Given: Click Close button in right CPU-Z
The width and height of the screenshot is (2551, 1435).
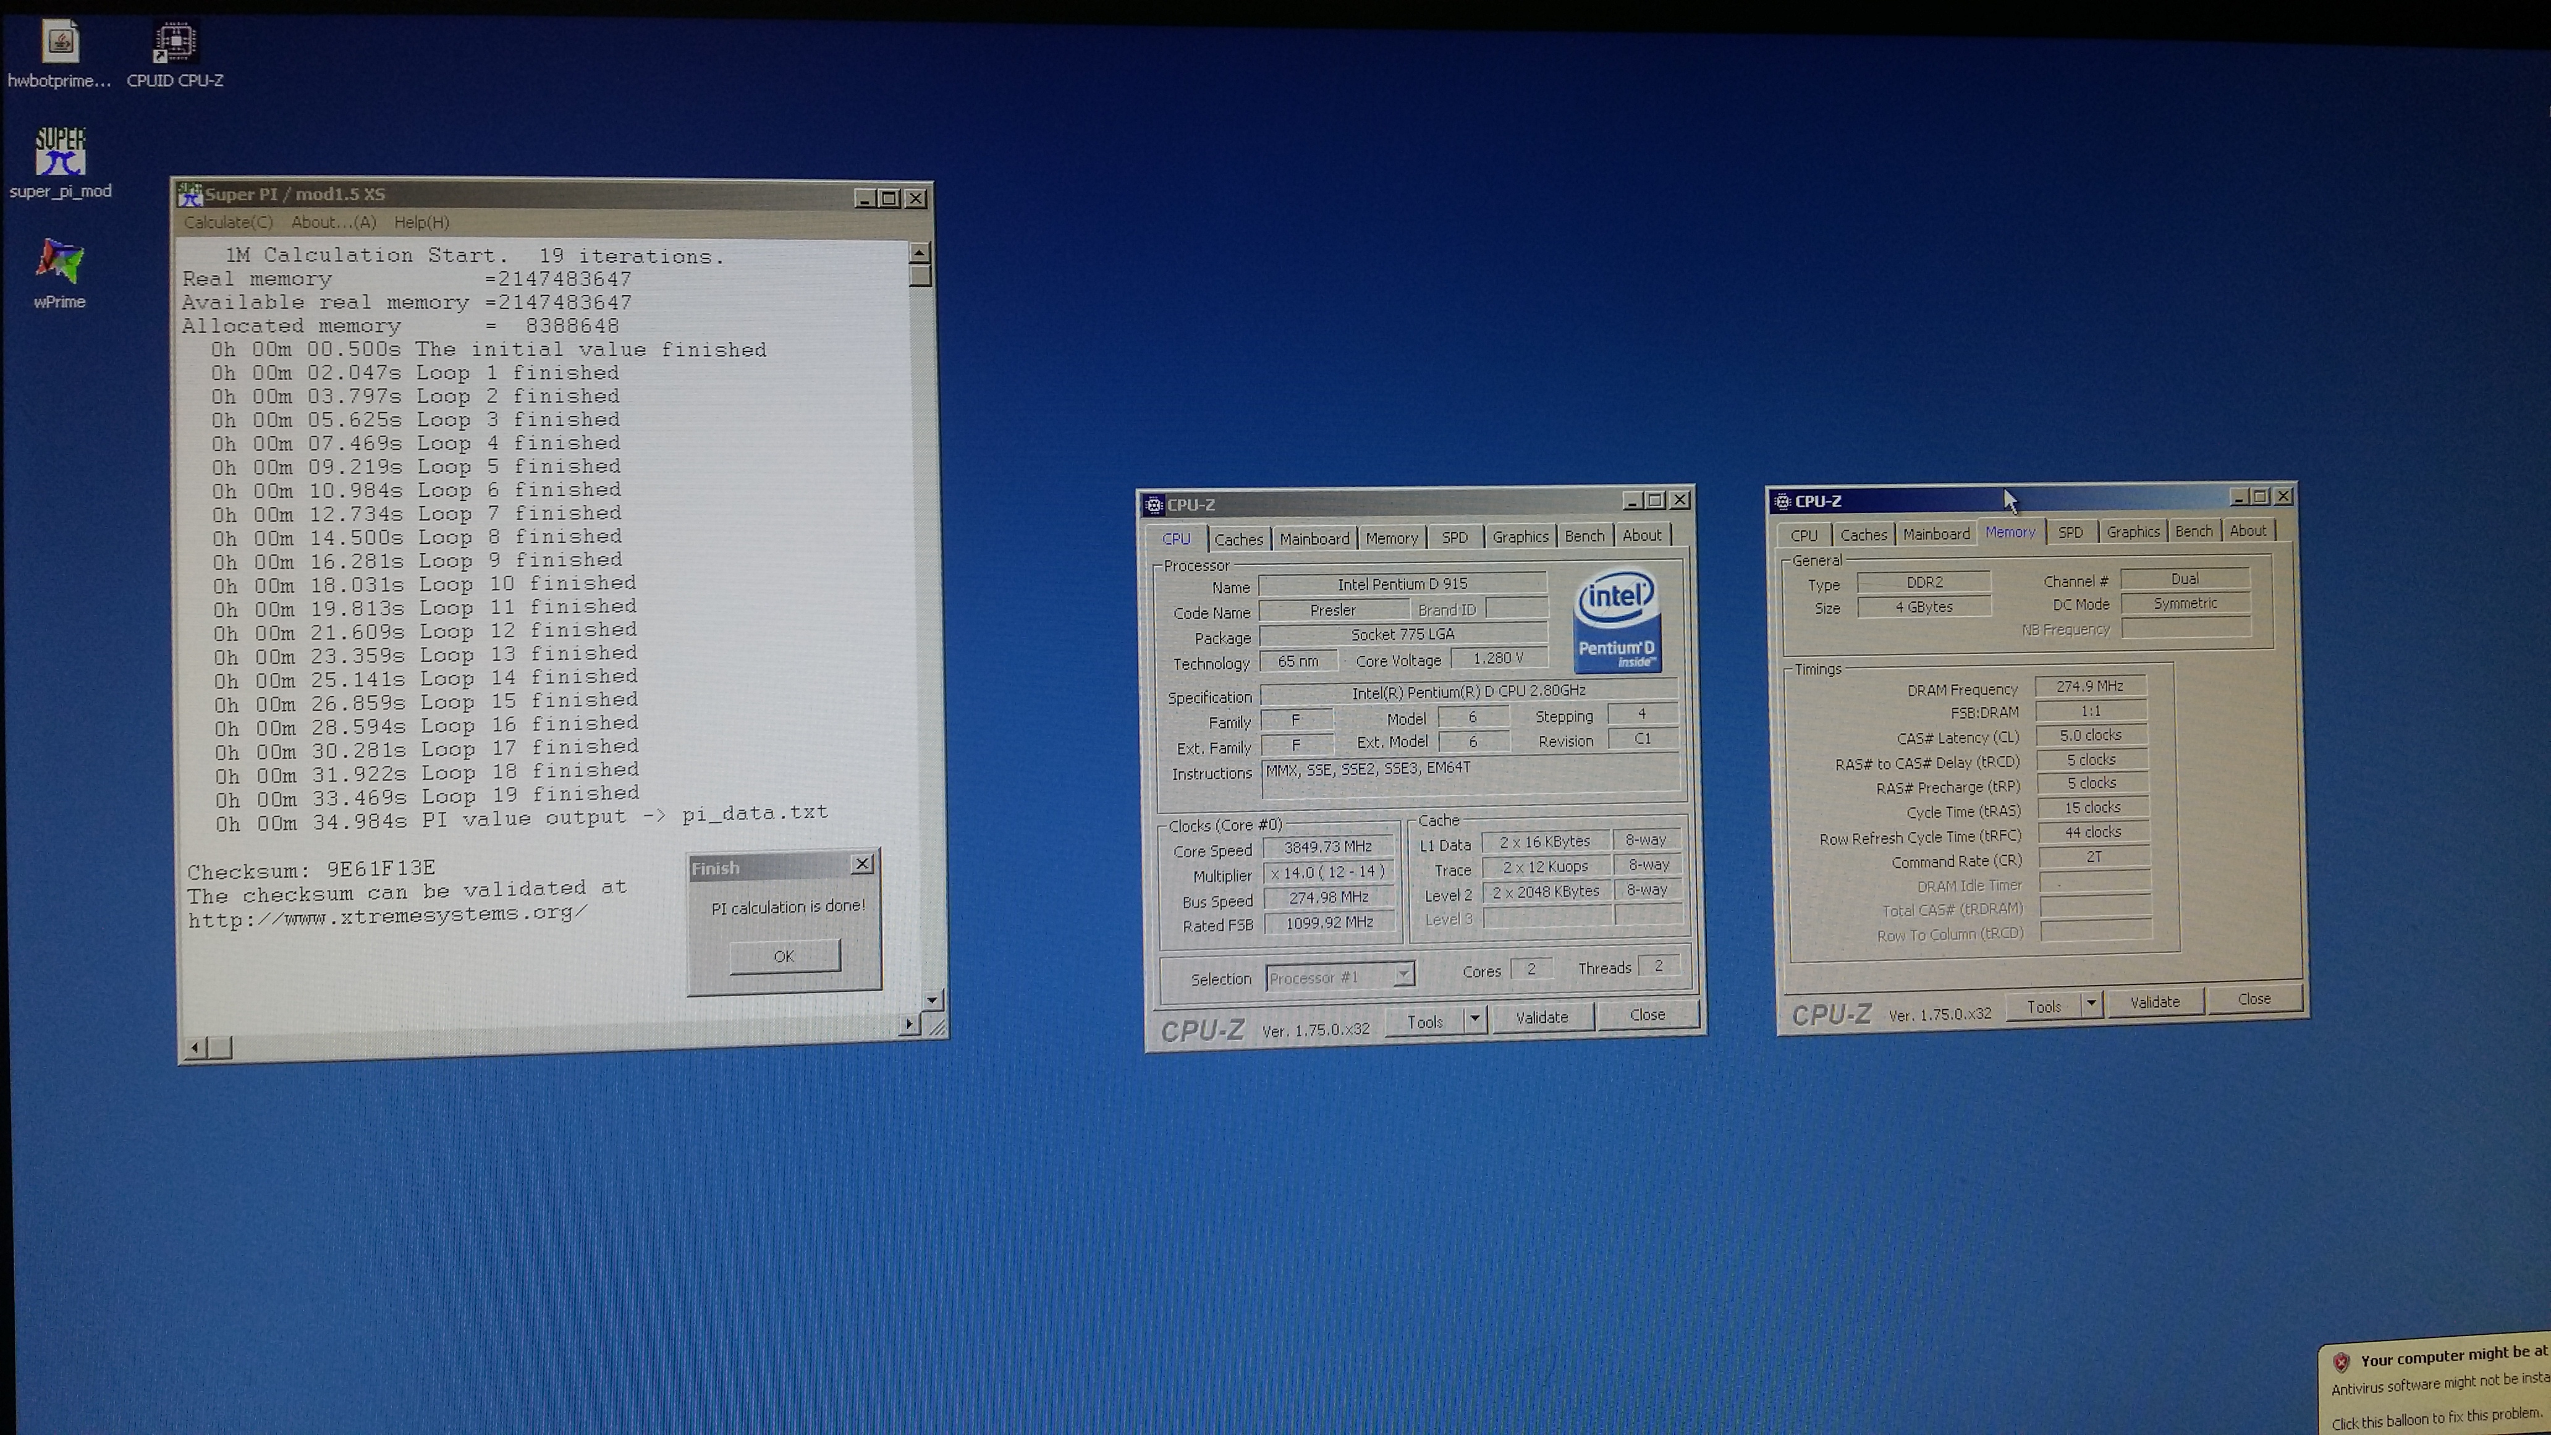Looking at the screenshot, I should coord(2254,998).
